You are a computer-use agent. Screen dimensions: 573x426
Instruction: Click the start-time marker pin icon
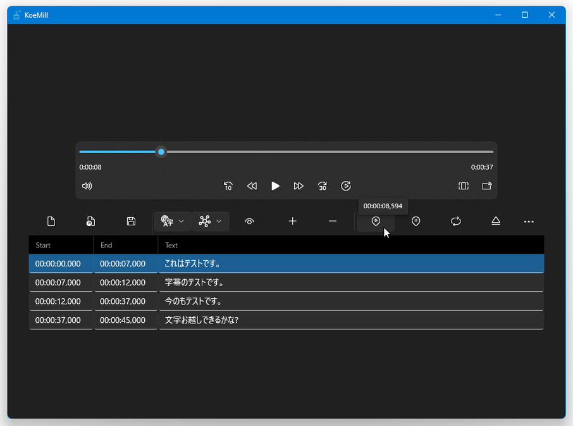(x=376, y=222)
